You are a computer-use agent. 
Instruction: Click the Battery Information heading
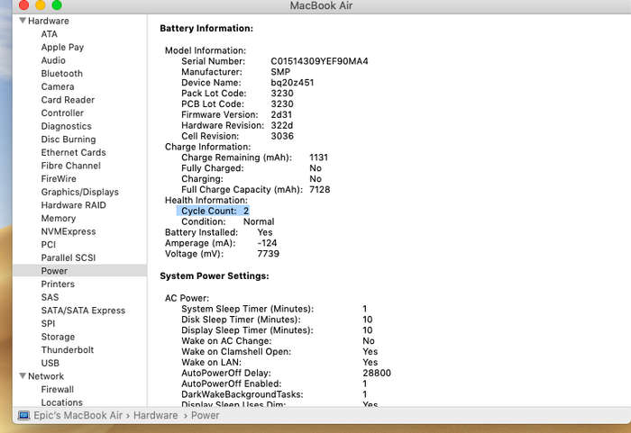tap(206, 29)
